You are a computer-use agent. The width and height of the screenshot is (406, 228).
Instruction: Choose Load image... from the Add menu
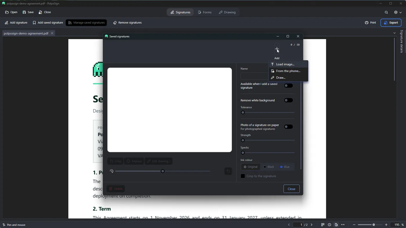(x=288, y=64)
